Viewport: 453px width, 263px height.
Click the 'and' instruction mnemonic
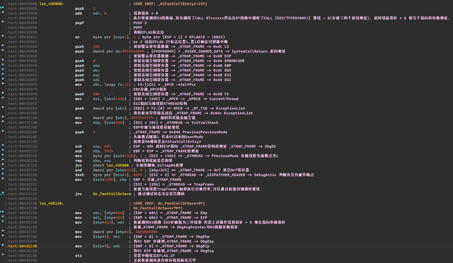click(x=79, y=170)
